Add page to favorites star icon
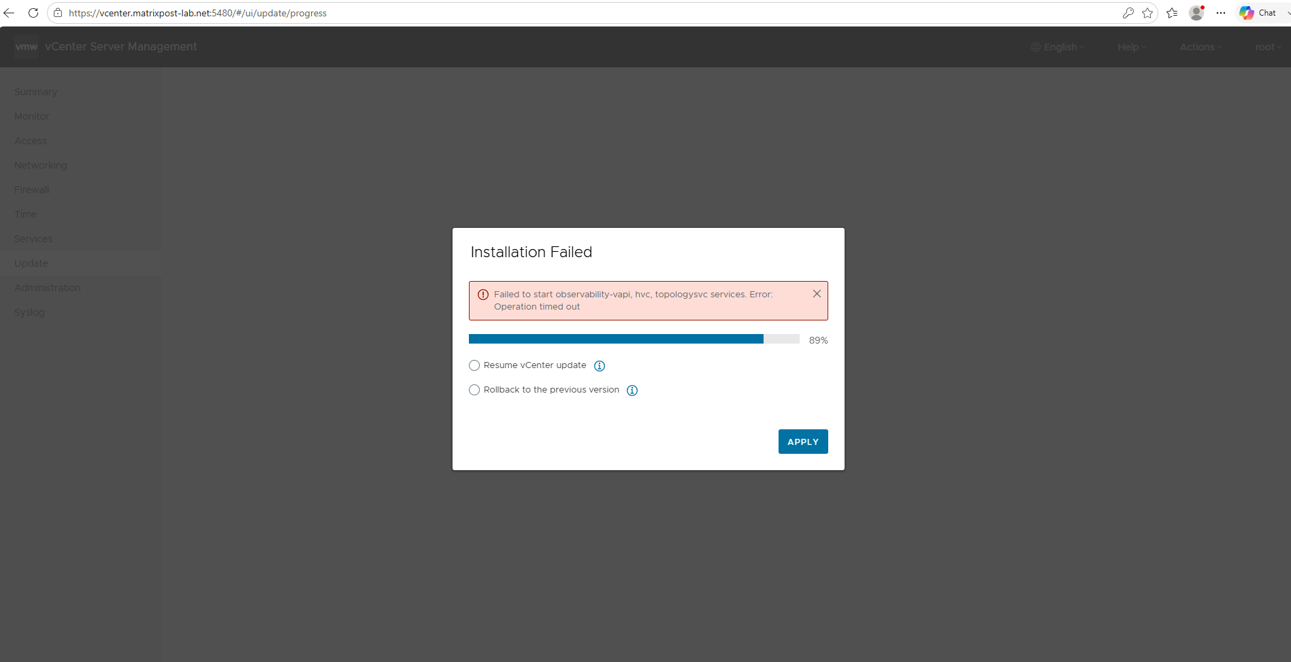 pyautogui.click(x=1147, y=13)
